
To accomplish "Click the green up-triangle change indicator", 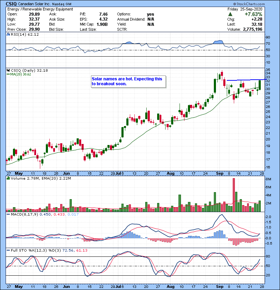I will pos(230,14).
